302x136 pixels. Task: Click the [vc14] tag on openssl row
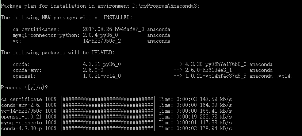[284, 76]
